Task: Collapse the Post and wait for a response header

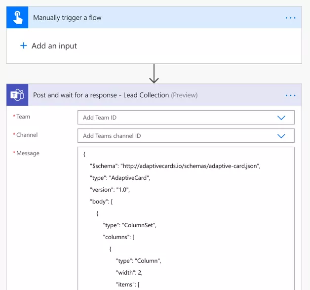Action: coord(154,95)
